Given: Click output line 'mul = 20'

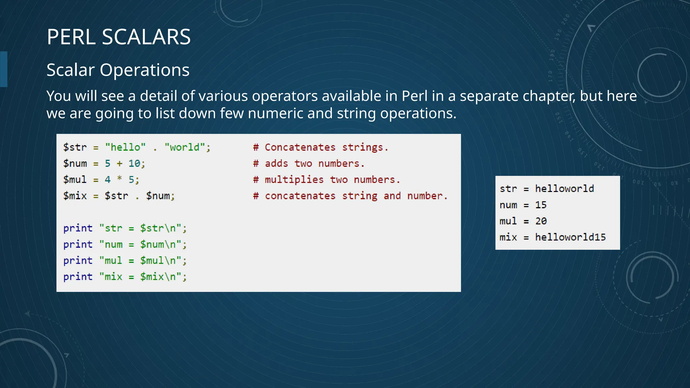Looking at the screenshot, I should coord(523,221).
